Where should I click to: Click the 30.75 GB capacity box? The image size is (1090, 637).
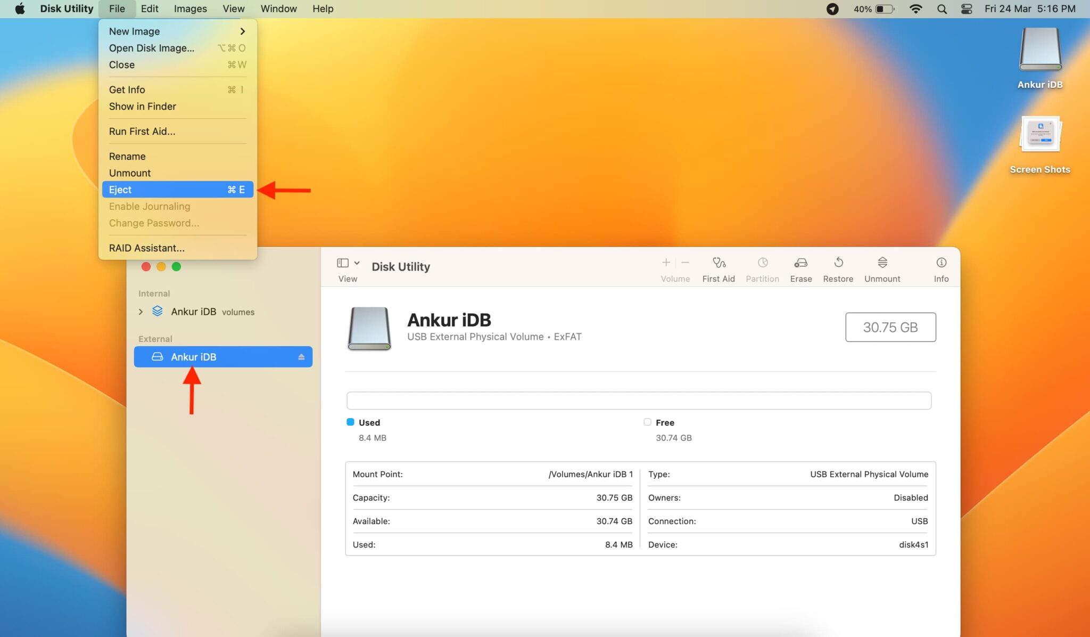point(890,327)
